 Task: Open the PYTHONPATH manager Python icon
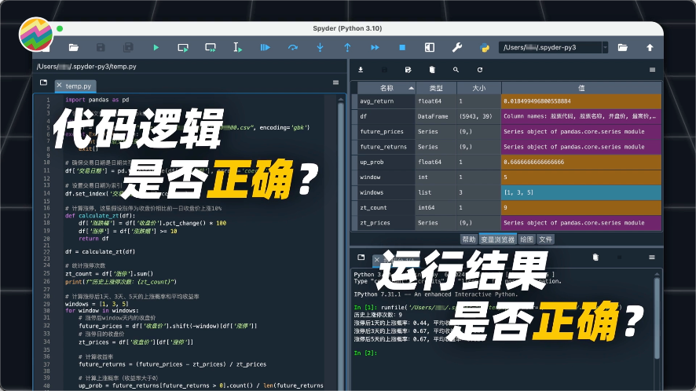pyautogui.click(x=485, y=48)
